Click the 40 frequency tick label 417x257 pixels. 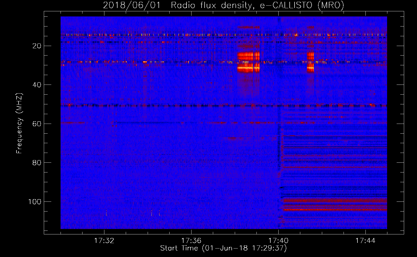[x=37, y=85]
